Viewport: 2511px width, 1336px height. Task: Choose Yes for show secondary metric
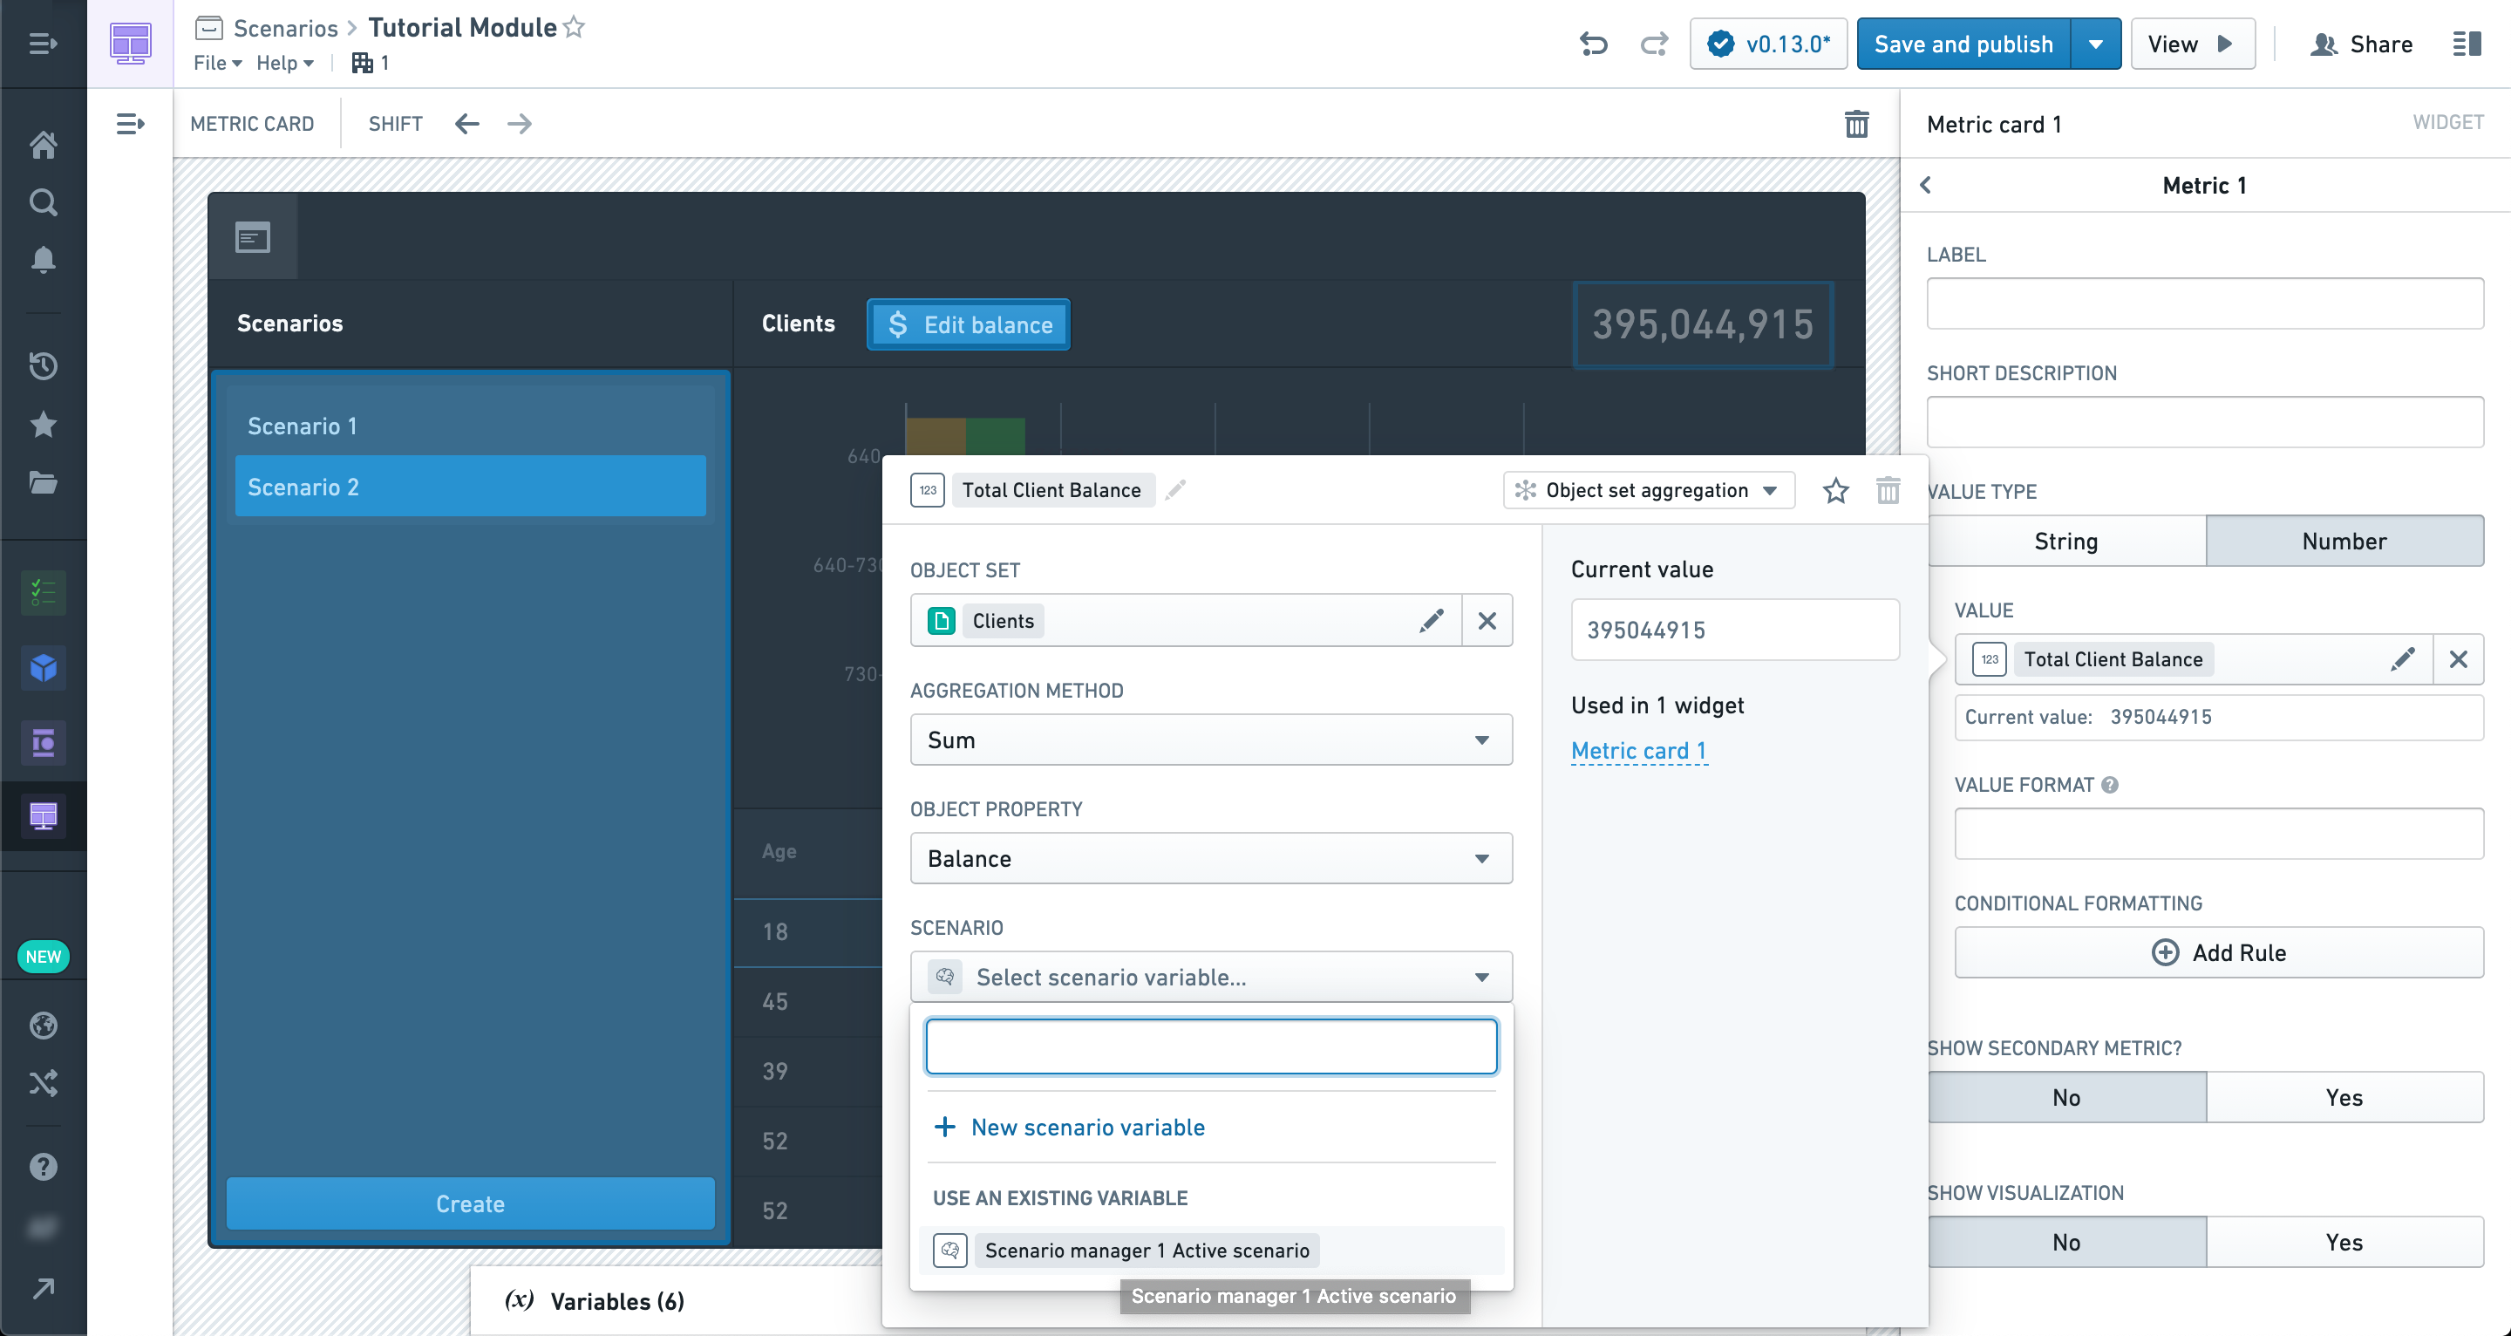pyautogui.click(x=2344, y=1097)
